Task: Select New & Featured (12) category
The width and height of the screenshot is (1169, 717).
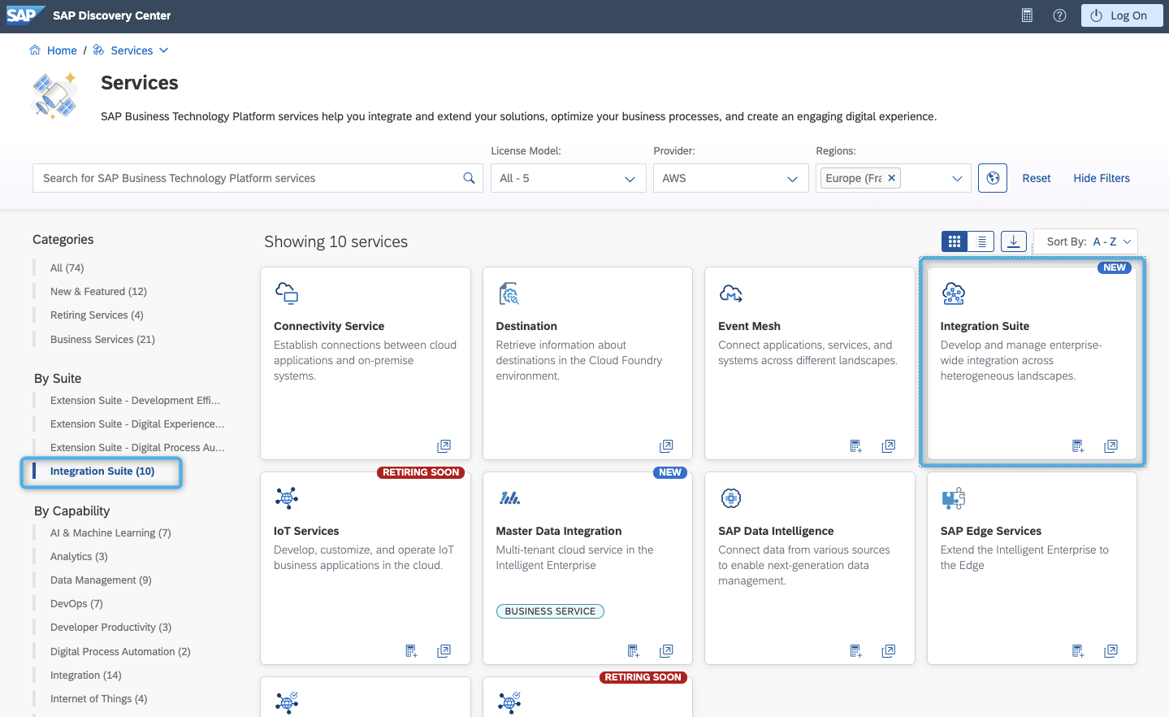Action: pos(98,291)
